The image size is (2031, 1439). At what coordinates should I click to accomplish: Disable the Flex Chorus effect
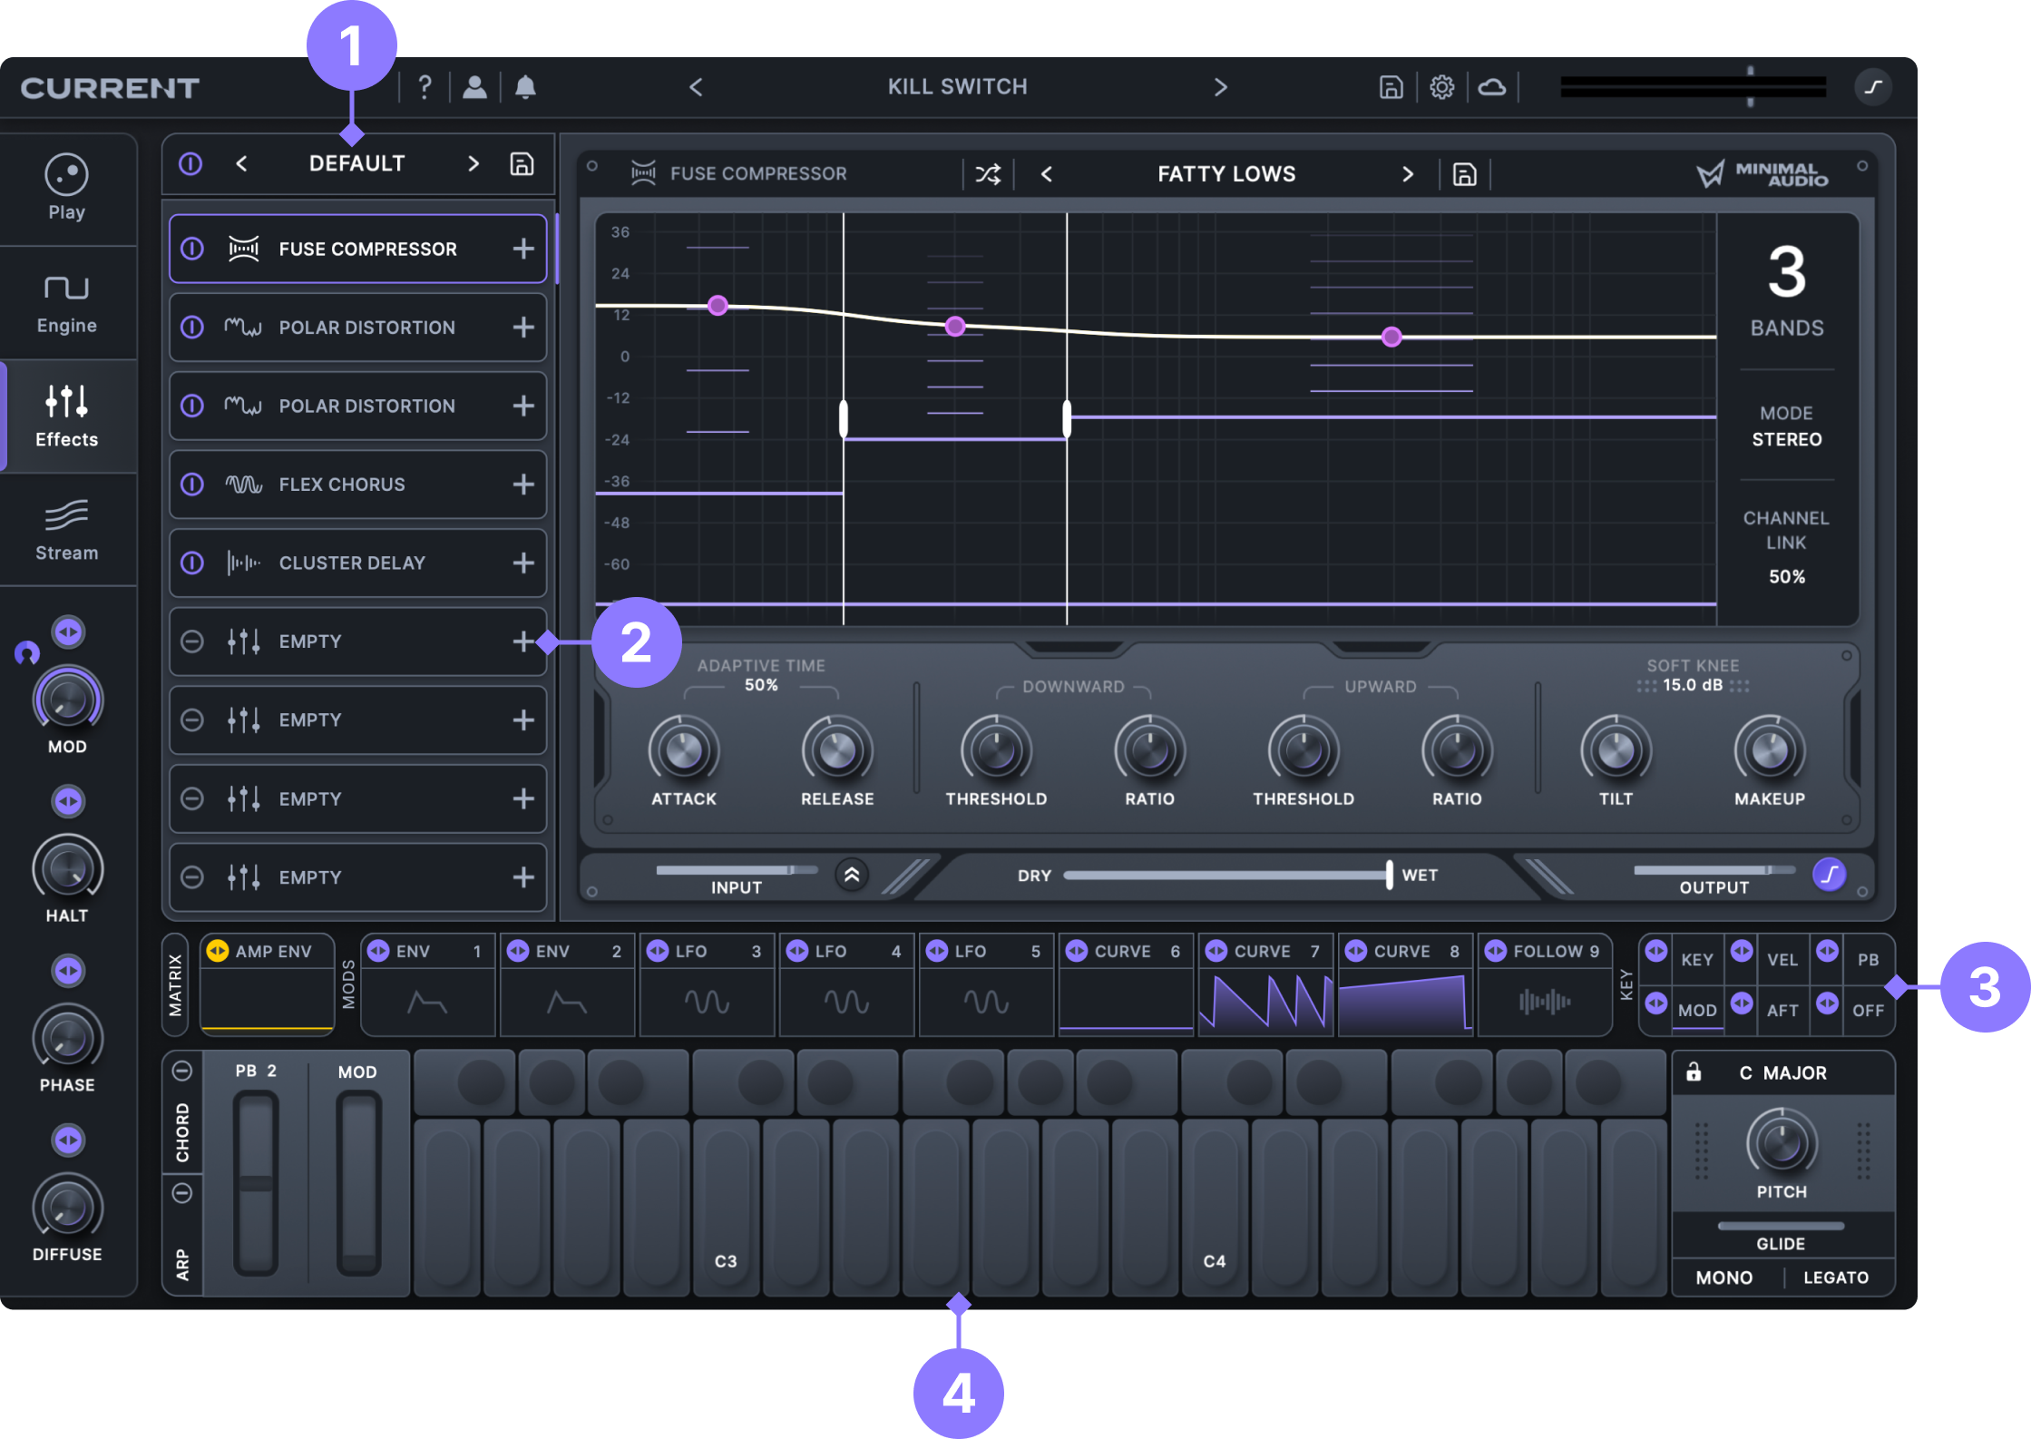pyautogui.click(x=192, y=485)
